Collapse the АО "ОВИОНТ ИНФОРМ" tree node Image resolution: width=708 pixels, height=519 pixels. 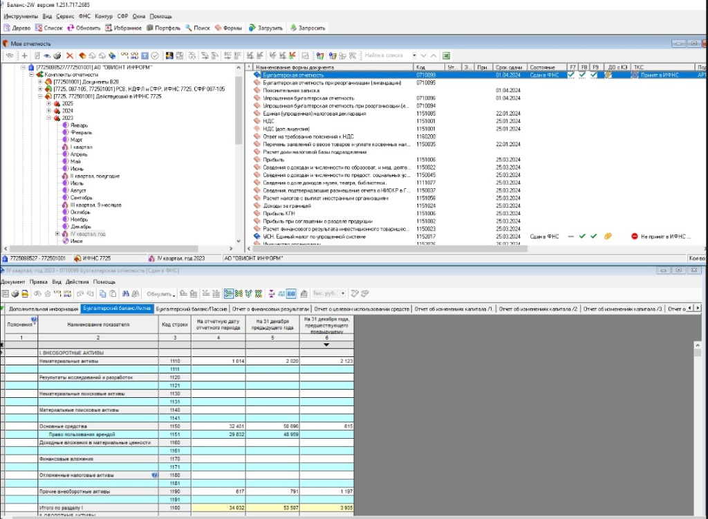(x=23, y=67)
